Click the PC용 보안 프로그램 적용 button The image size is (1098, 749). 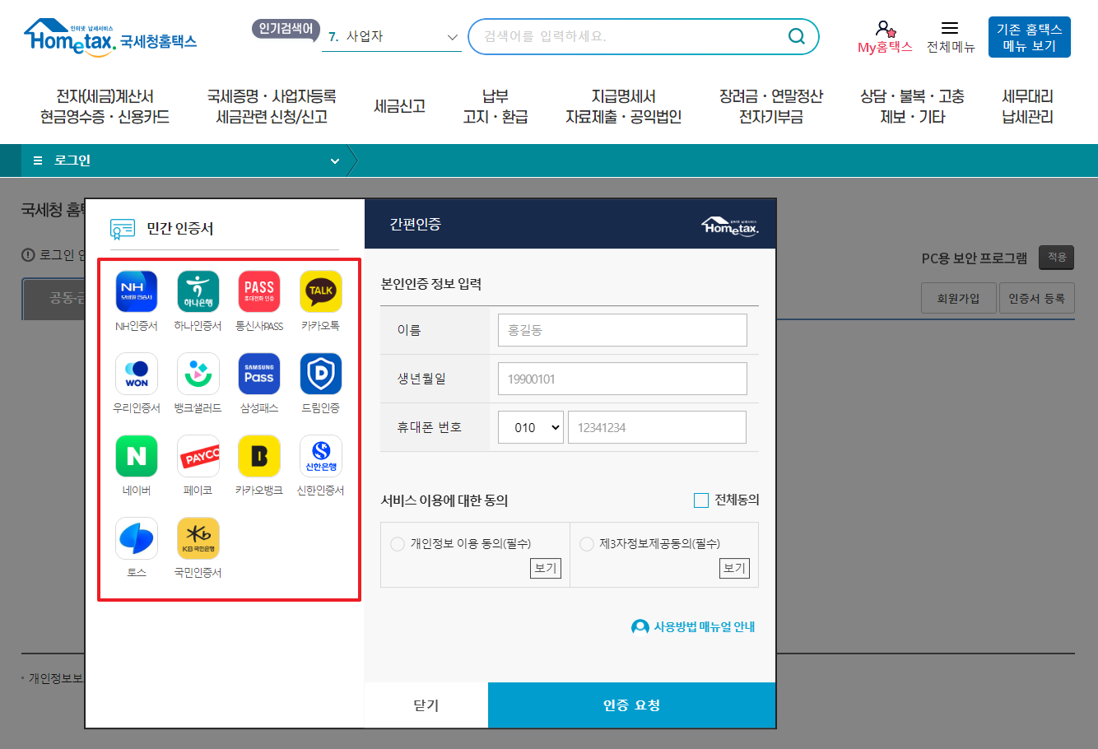(1057, 258)
